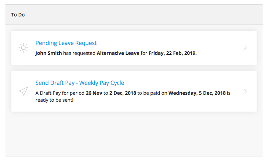The height and width of the screenshot is (161, 268).
Task: Click the word 'for' before the leave date
Action: 144,53
